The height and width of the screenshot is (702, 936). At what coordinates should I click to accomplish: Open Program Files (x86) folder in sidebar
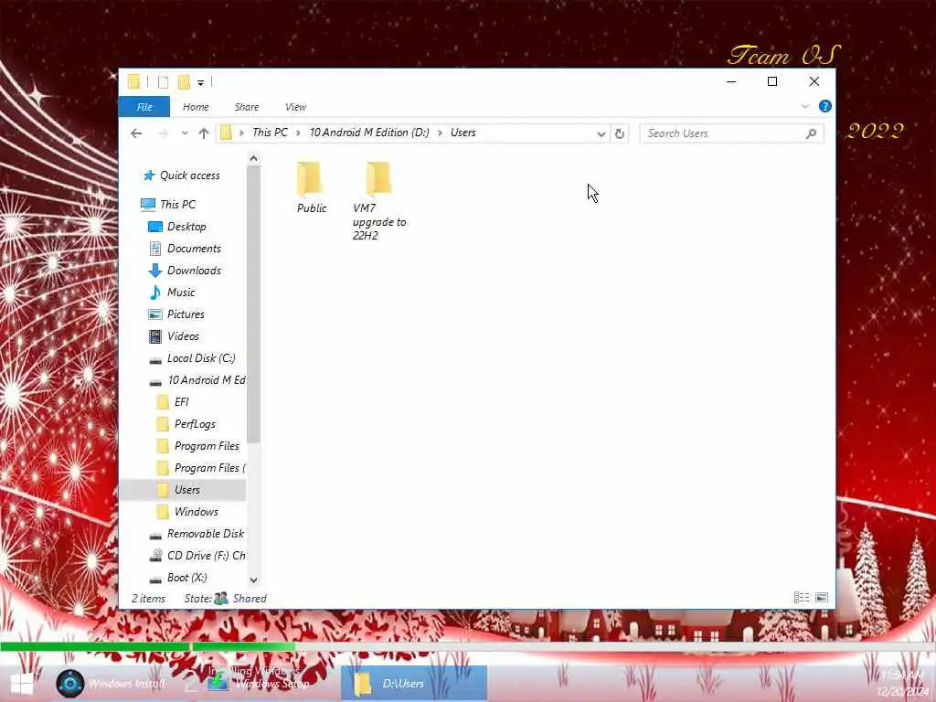[x=200, y=468]
